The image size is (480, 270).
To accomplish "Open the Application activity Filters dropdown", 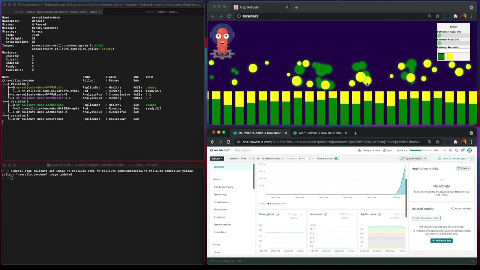I will (463, 168).
